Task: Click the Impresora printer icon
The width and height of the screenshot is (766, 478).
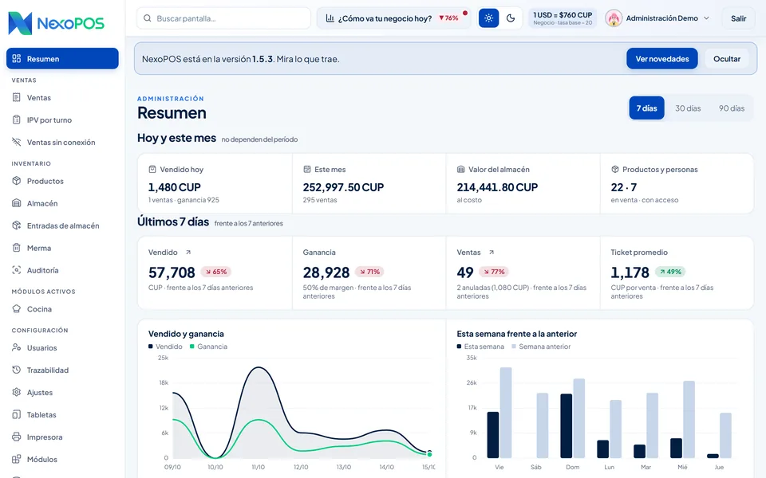Action: coord(17,437)
